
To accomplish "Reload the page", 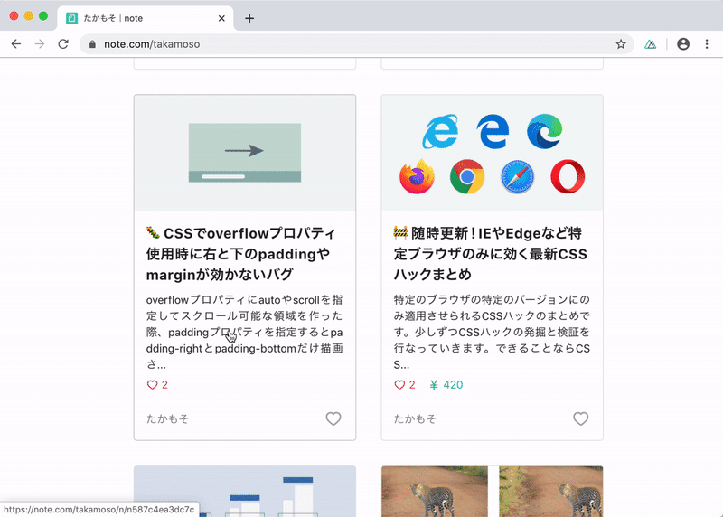I will [63, 43].
